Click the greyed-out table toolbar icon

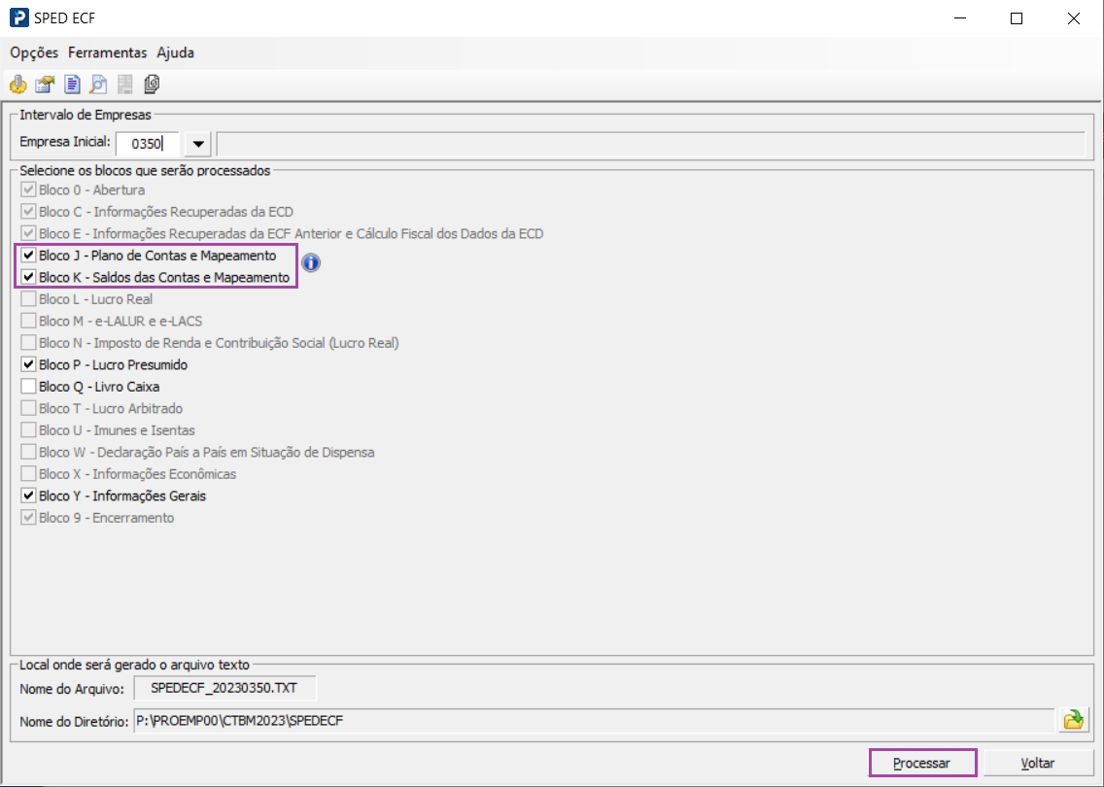[125, 85]
